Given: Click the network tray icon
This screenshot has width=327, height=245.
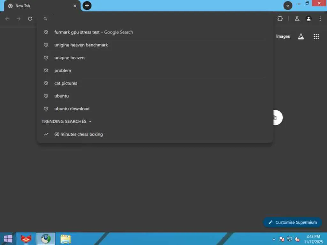Looking at the screenshot, I should 289,239.
